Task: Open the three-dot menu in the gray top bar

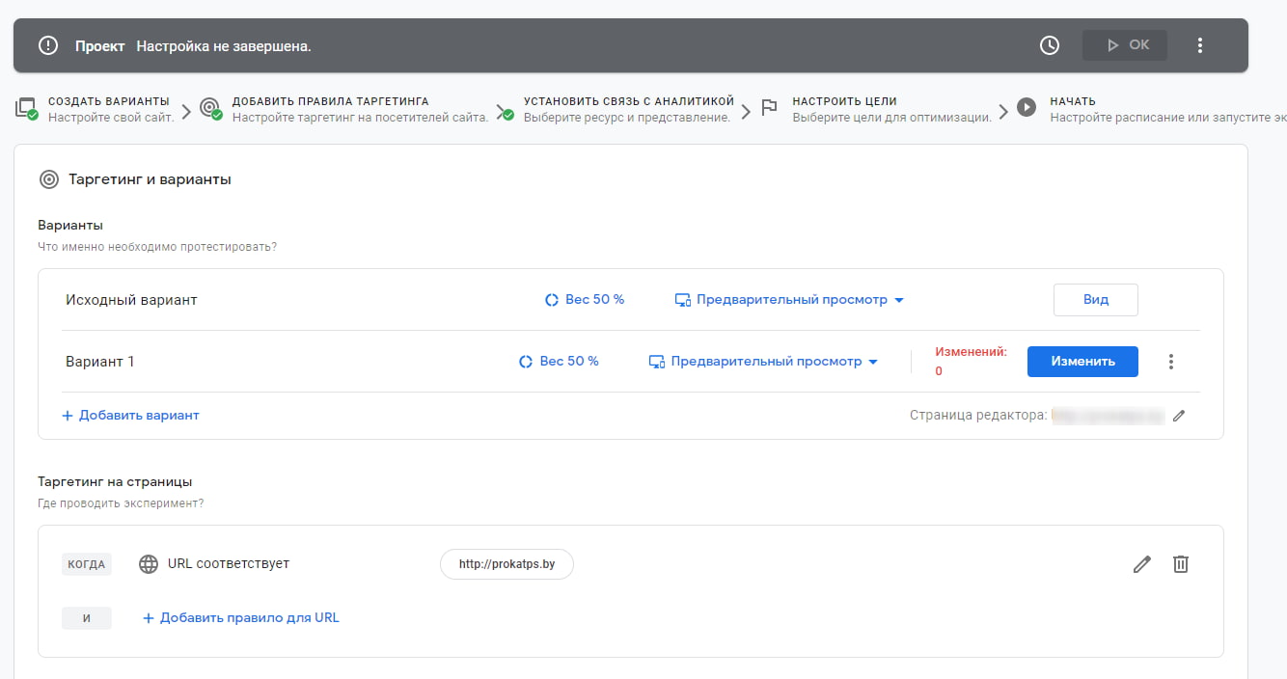Action: point(1200,44)
